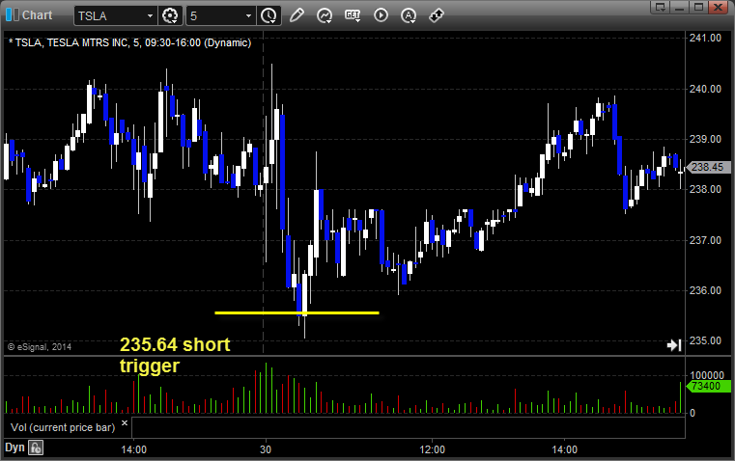Image resolution: width=735 pixels, height=461 pixels.
Task: Click the 30 date axis label
Action: point(266,449)
